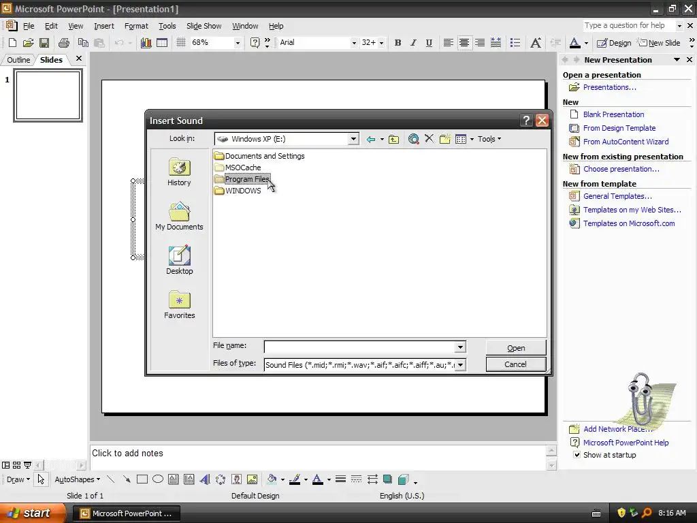Select Align Right text alignment
Viewport: 697px width, 523px height.
[x=480, y=43]
